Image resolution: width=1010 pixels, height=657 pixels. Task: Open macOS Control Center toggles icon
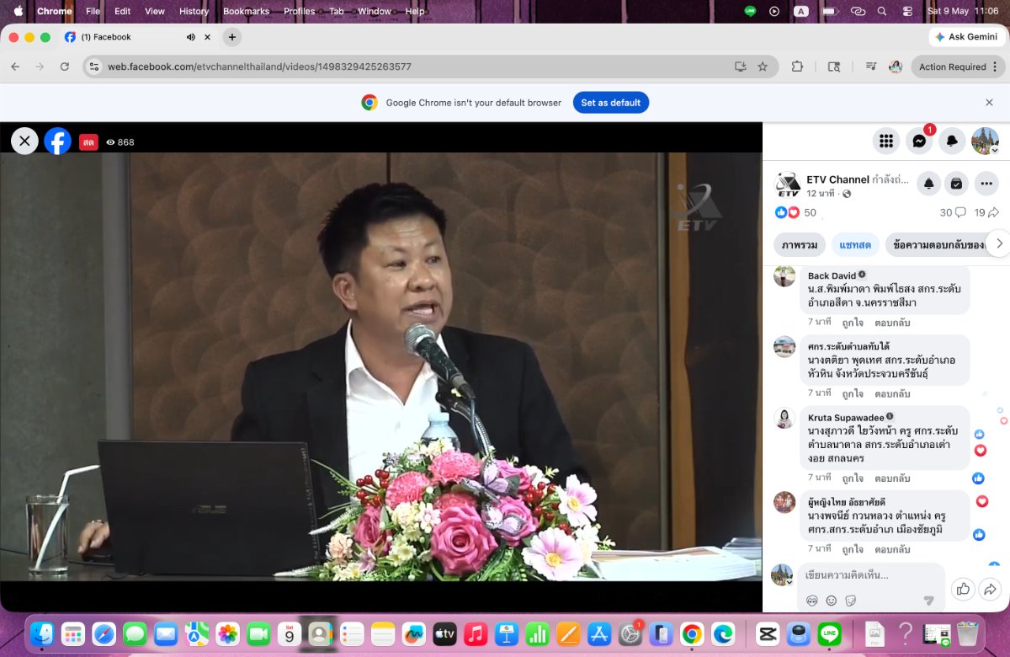click(906, 11)
